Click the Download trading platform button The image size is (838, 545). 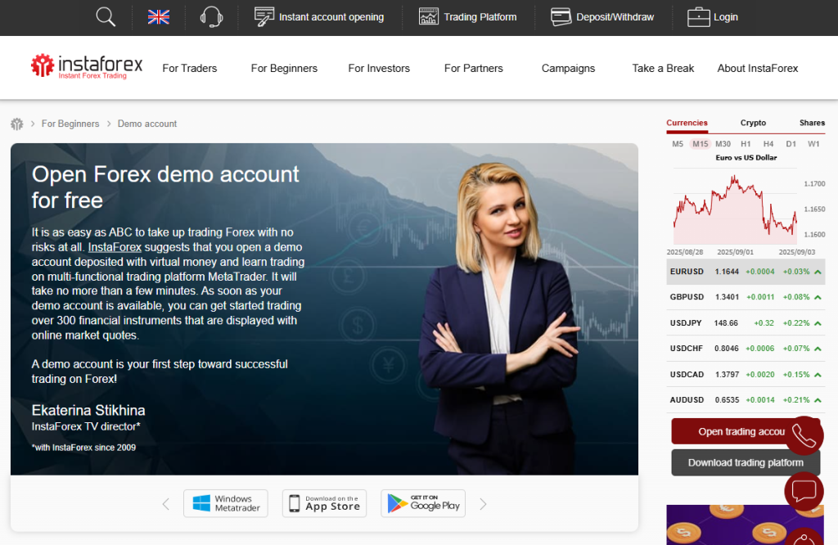coord(745,462)
